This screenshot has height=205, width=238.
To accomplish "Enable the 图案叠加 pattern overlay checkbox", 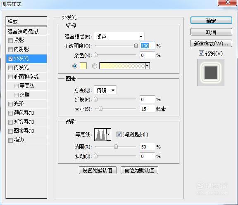I will (10, 131).
